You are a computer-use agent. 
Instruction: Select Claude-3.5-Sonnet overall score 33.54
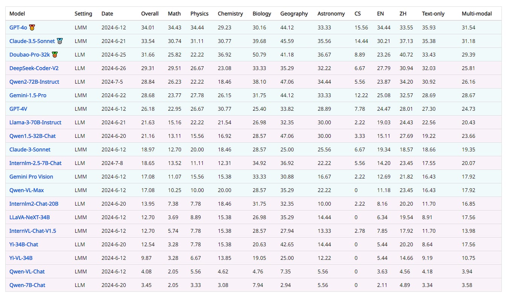148,41
